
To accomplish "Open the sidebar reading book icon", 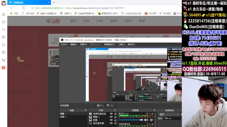I will coord(3,22).
